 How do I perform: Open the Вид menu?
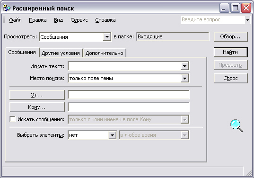coord(59,20)
